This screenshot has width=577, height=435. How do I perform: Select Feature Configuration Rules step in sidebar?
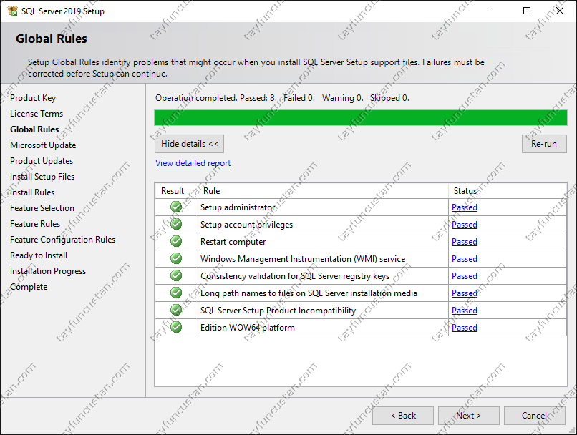(62, 240)
